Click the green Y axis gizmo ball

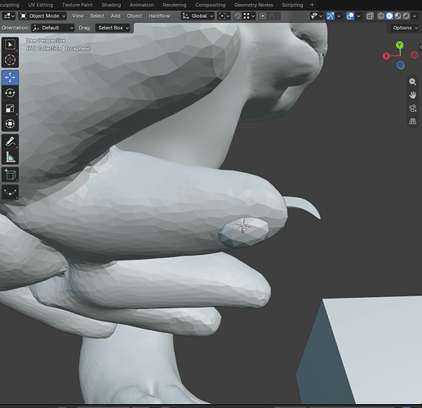(400, 45)
